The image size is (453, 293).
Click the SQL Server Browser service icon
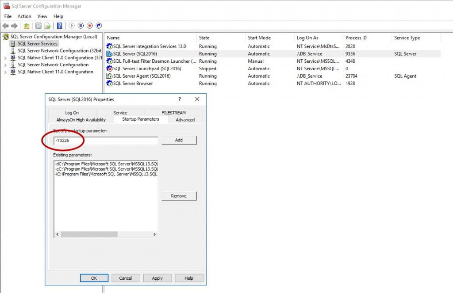[x=109, y=84]
